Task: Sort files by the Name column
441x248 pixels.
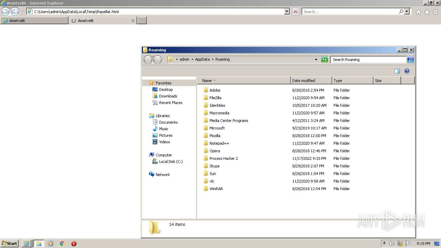Action: tap(244, 81)
